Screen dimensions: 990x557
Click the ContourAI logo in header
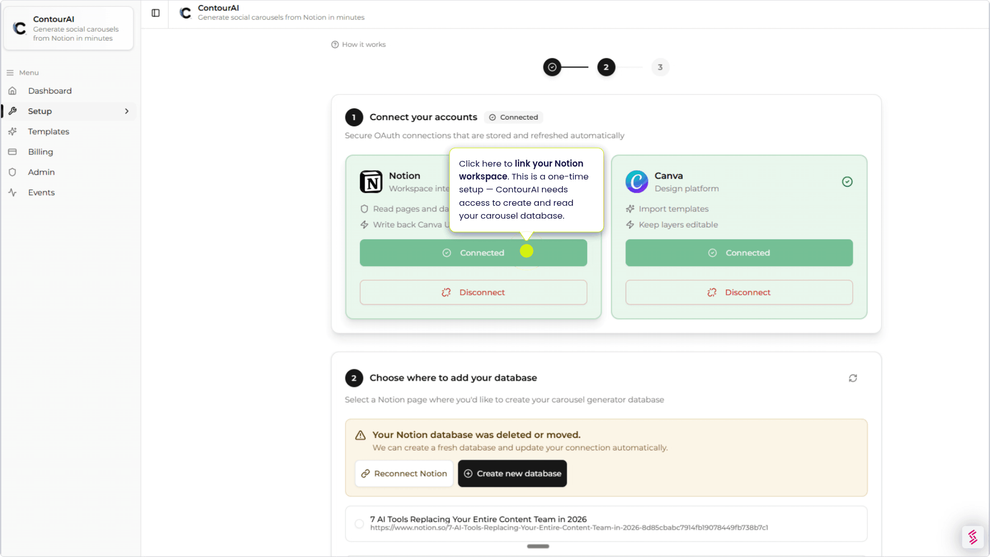185,13
